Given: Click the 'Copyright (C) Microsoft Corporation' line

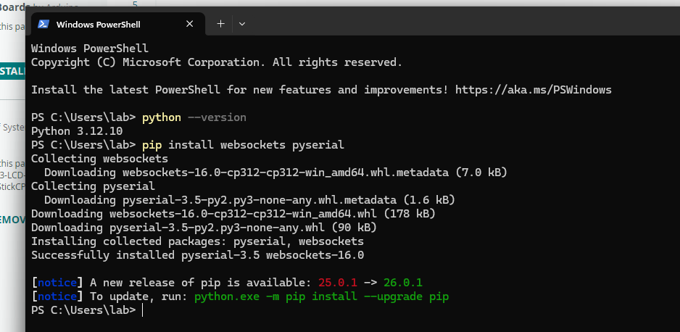Looking at the screenshot, I should 217,62.
